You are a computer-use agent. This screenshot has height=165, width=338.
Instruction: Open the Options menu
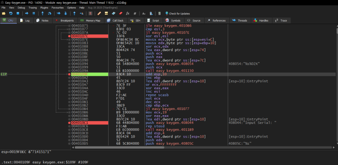click(x=71, y=8)
